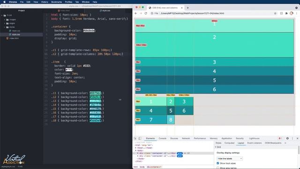Select the CSS Grid rows and columns tab
This screenshot has height=169, width=300.
pyautogui.click(x=165, y=8)
